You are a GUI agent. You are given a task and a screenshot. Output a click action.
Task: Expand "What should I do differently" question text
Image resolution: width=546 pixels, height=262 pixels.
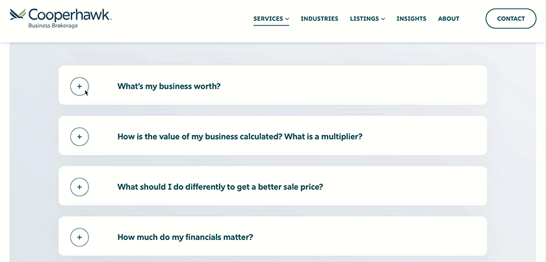pyautogui.click(x=220, y=187)
